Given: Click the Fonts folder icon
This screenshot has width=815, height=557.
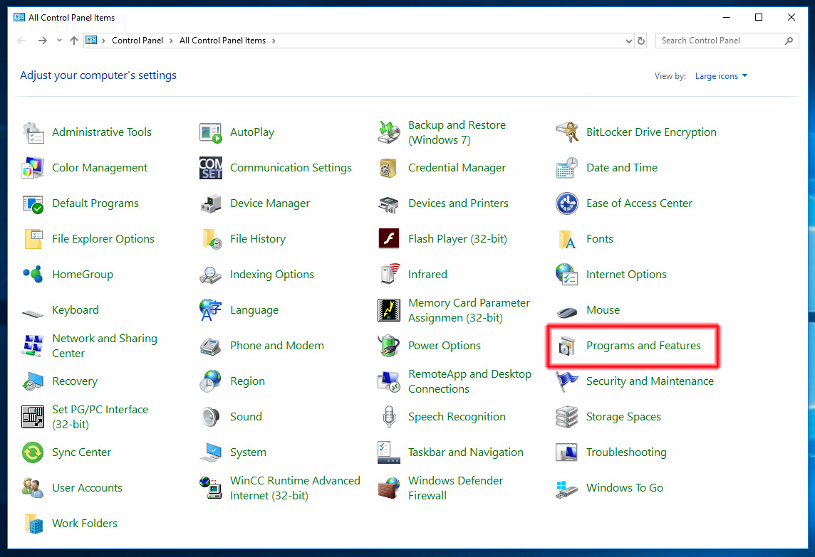Looking at the screenshot, I should tap(567, 239).
